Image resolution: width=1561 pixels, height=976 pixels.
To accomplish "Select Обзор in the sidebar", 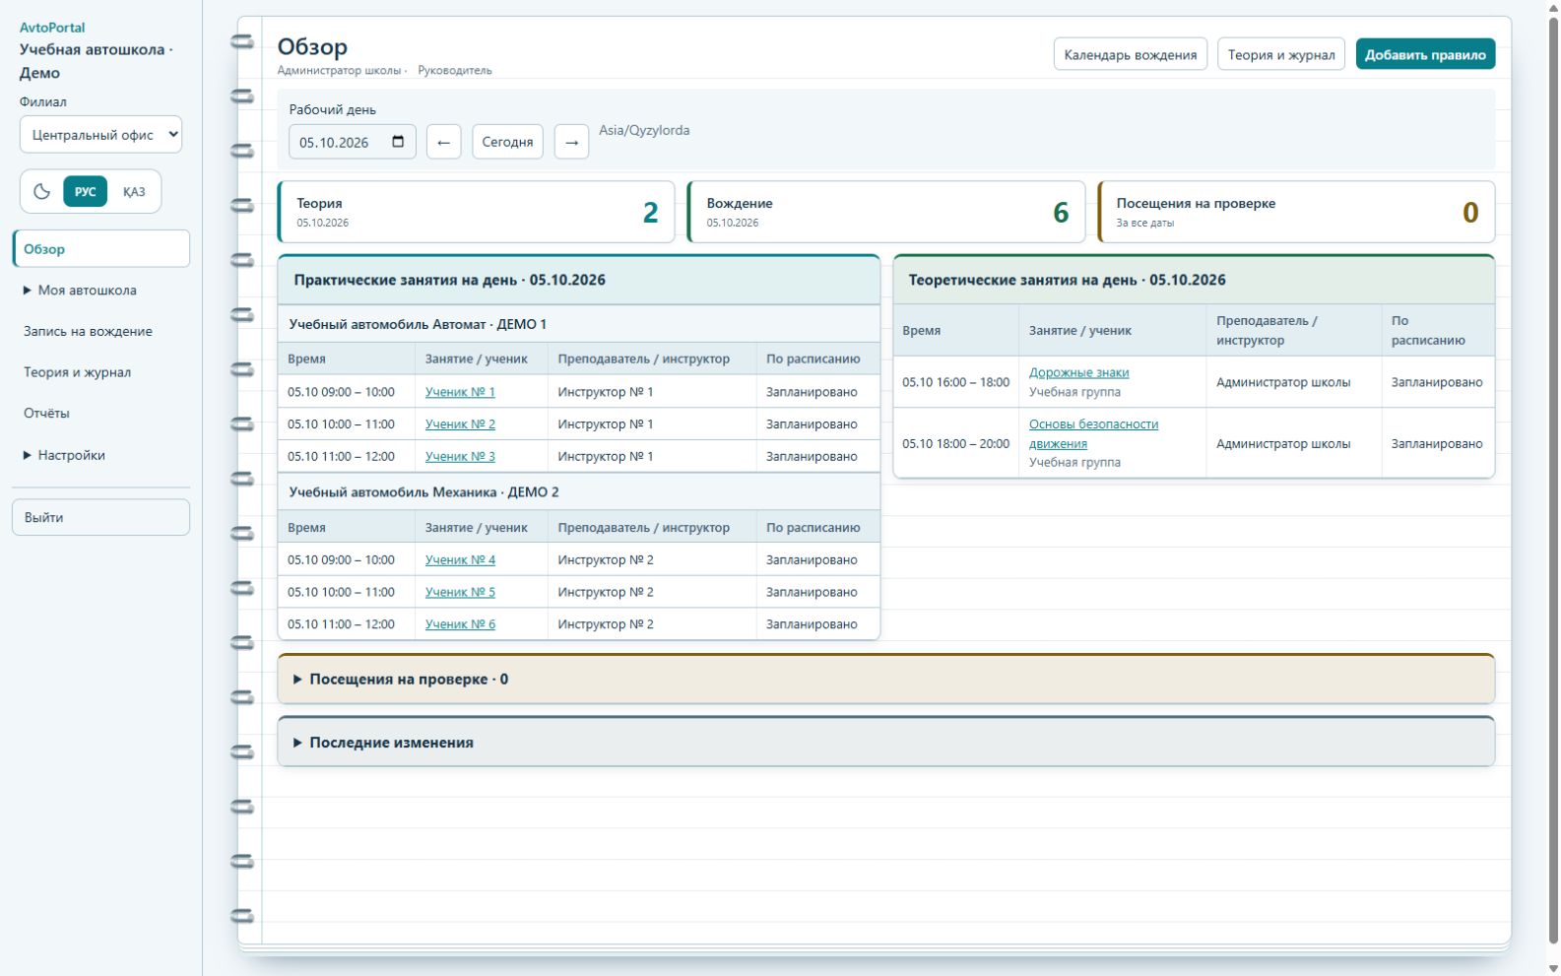I will pyautogui.click(x=100, y=249).
